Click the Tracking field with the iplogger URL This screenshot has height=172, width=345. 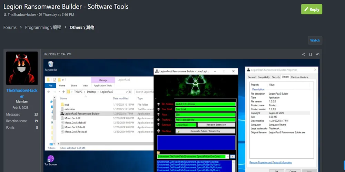pos(205,120)
